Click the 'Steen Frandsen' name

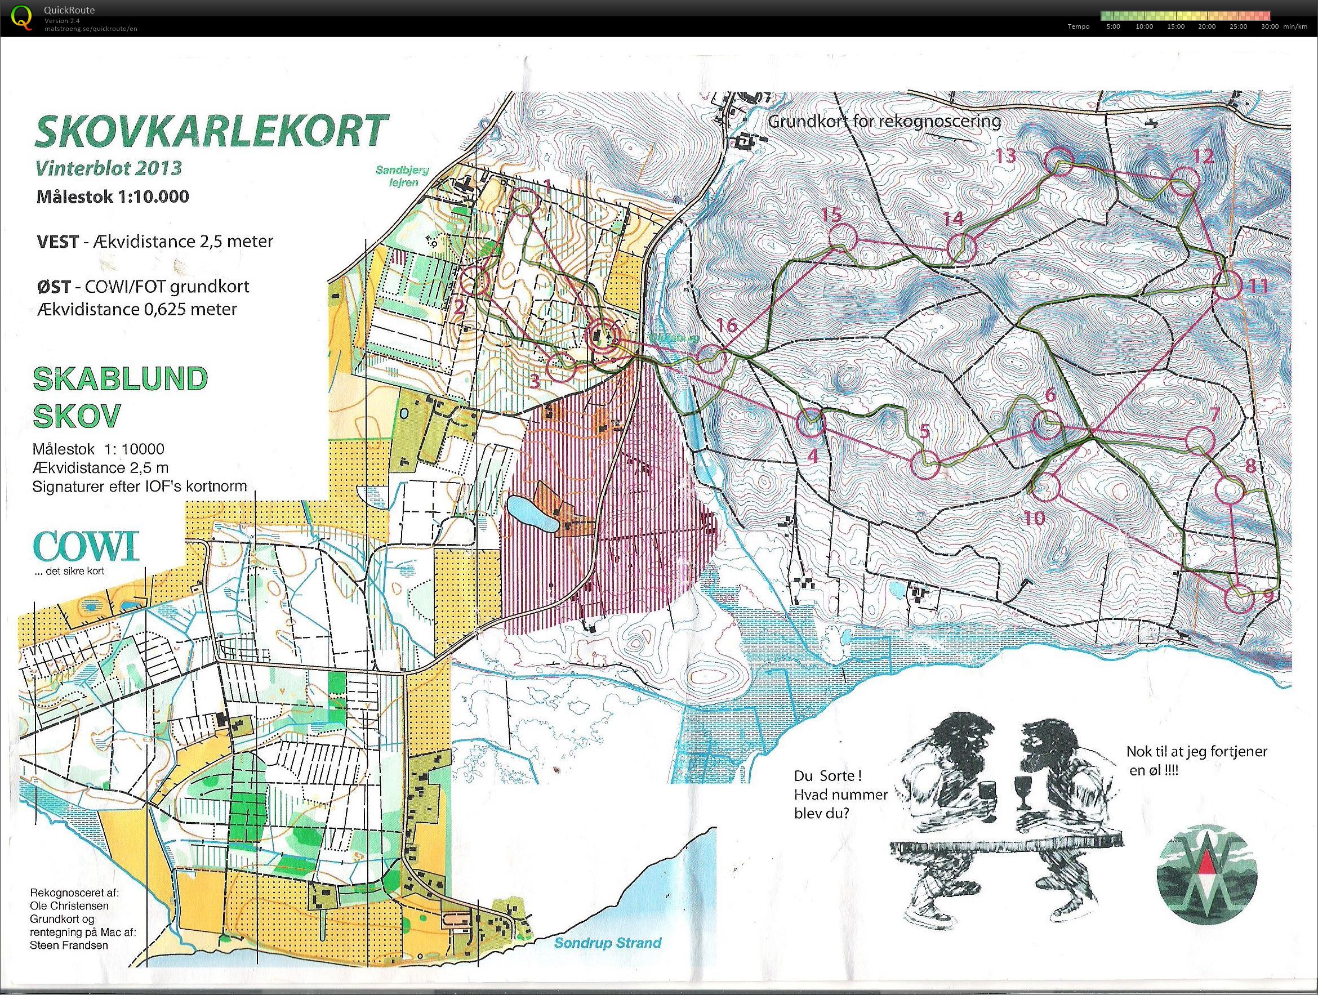pos(69,945)
